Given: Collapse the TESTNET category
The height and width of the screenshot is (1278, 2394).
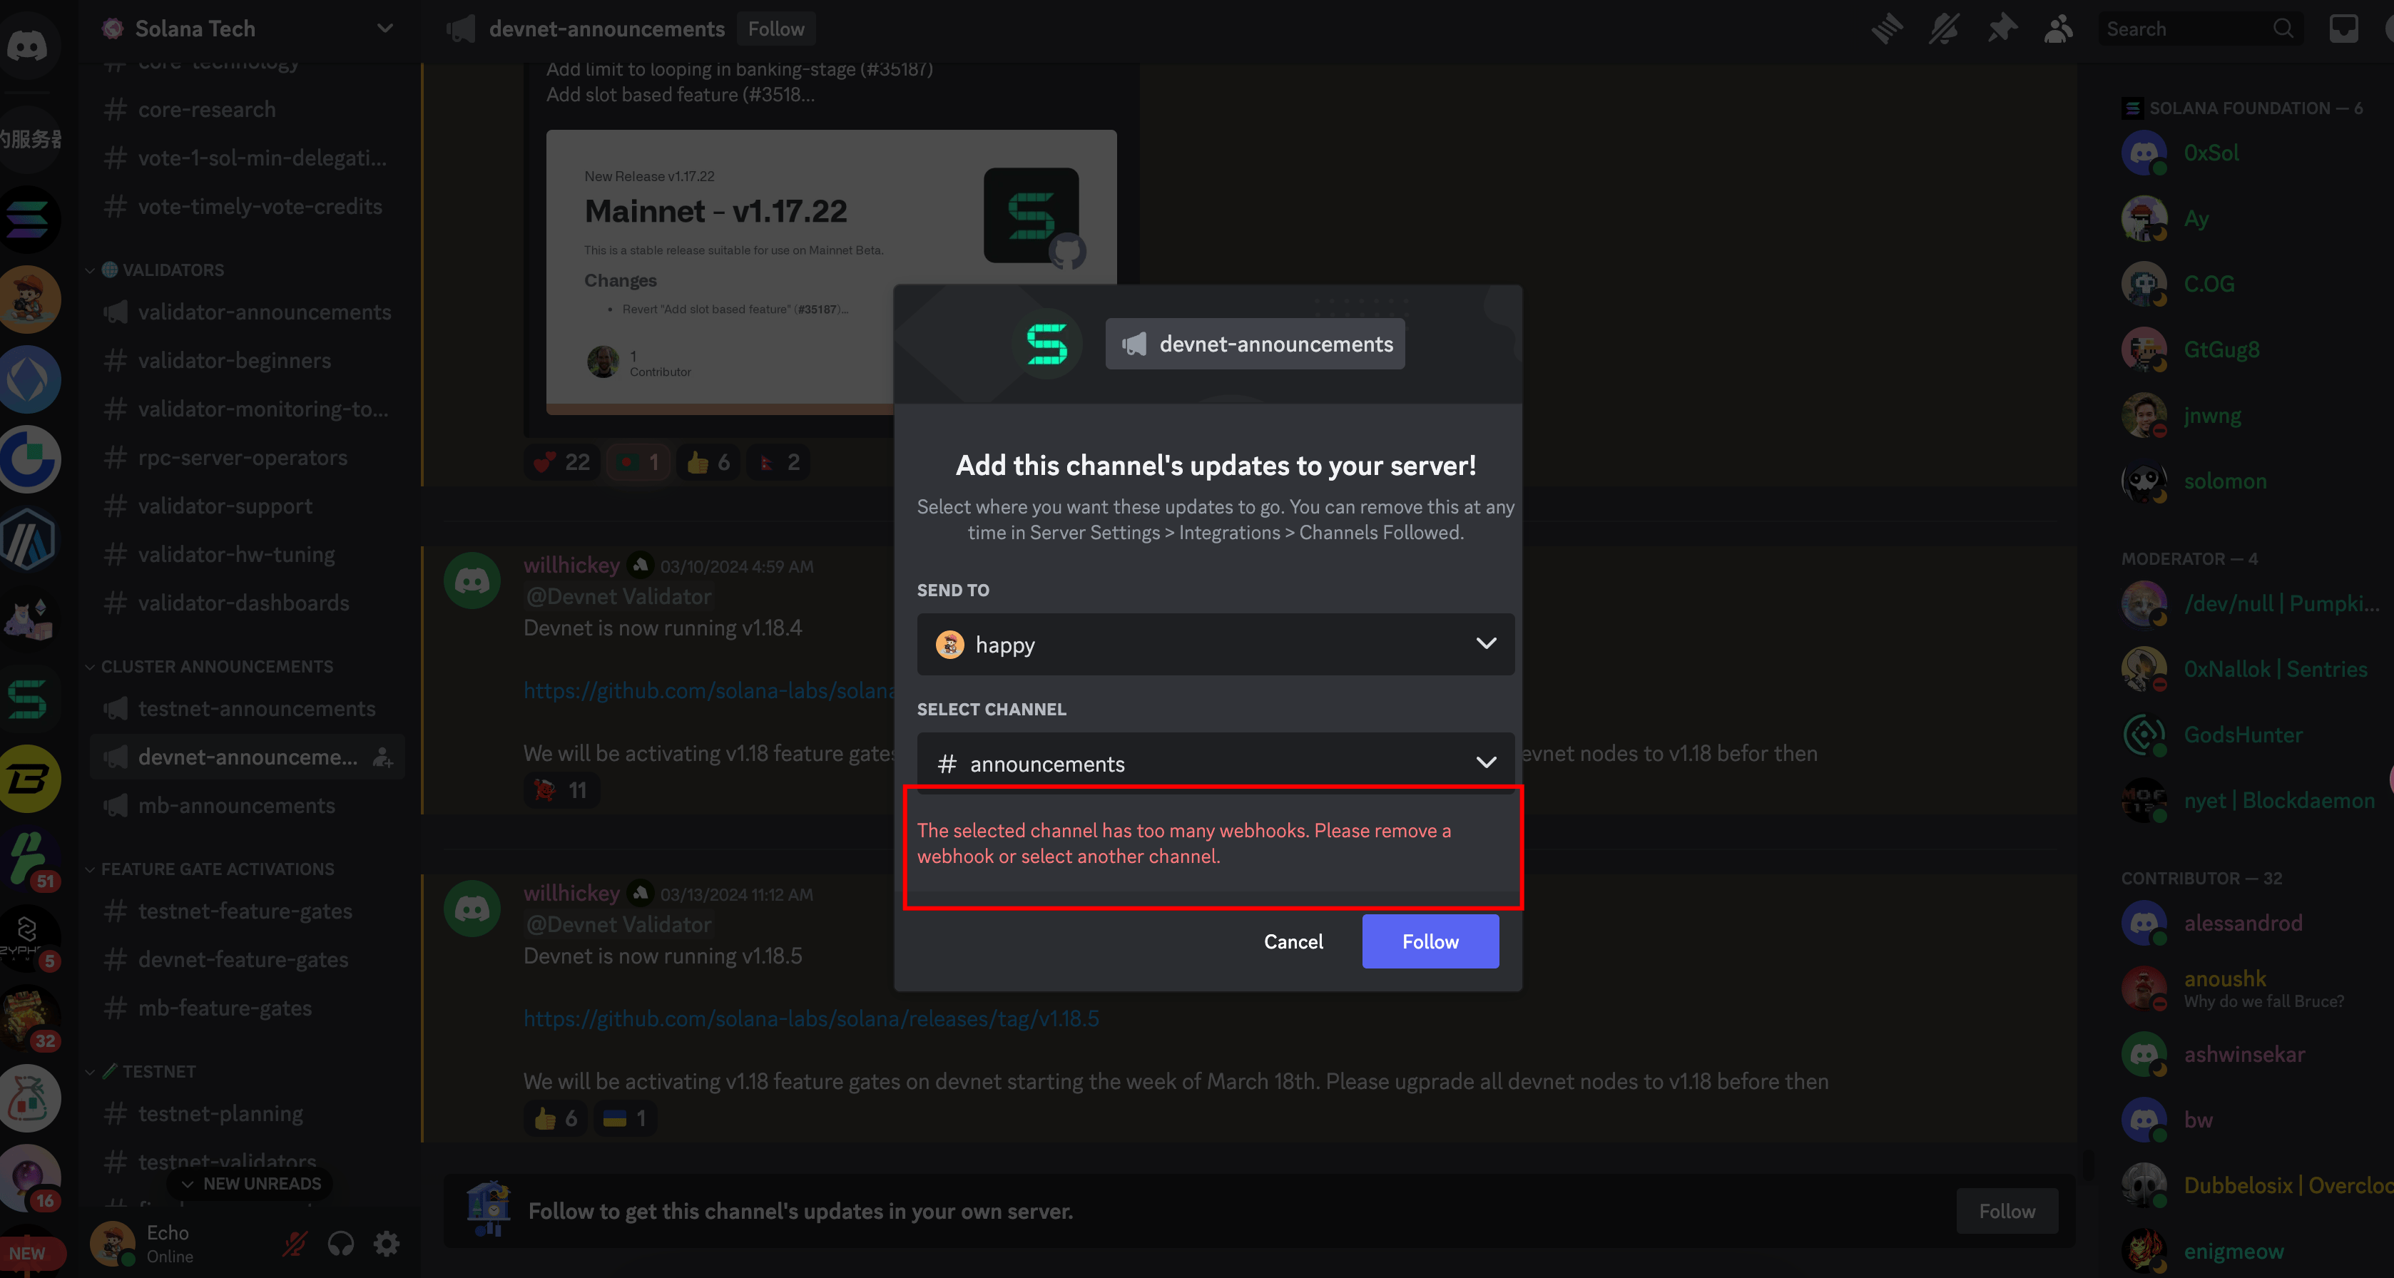Looking at the screenshot, I should tap(141, 1071).
